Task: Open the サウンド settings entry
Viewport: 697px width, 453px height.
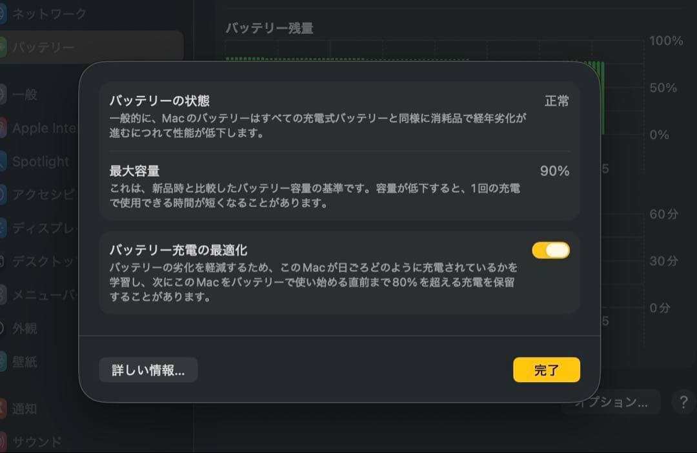Action: [x=37, y=442]
